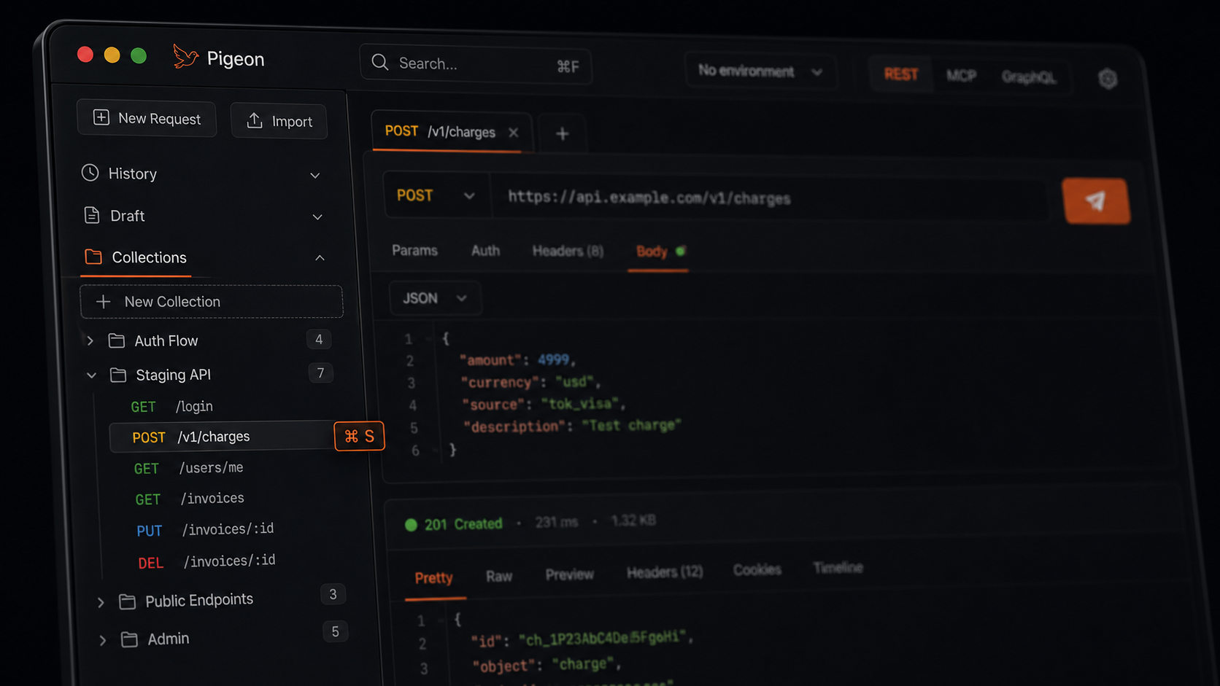Open the No environment dropdown

coord(760,71)
